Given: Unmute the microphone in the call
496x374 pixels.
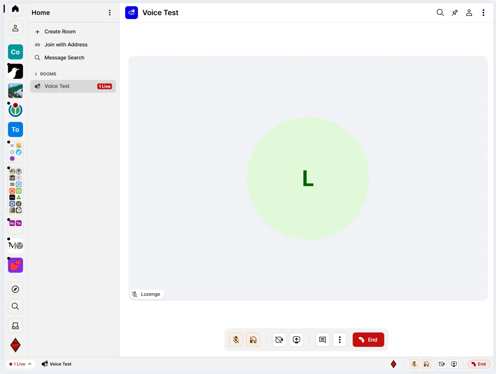Looking at the screenshot, I should click(236, 340).
